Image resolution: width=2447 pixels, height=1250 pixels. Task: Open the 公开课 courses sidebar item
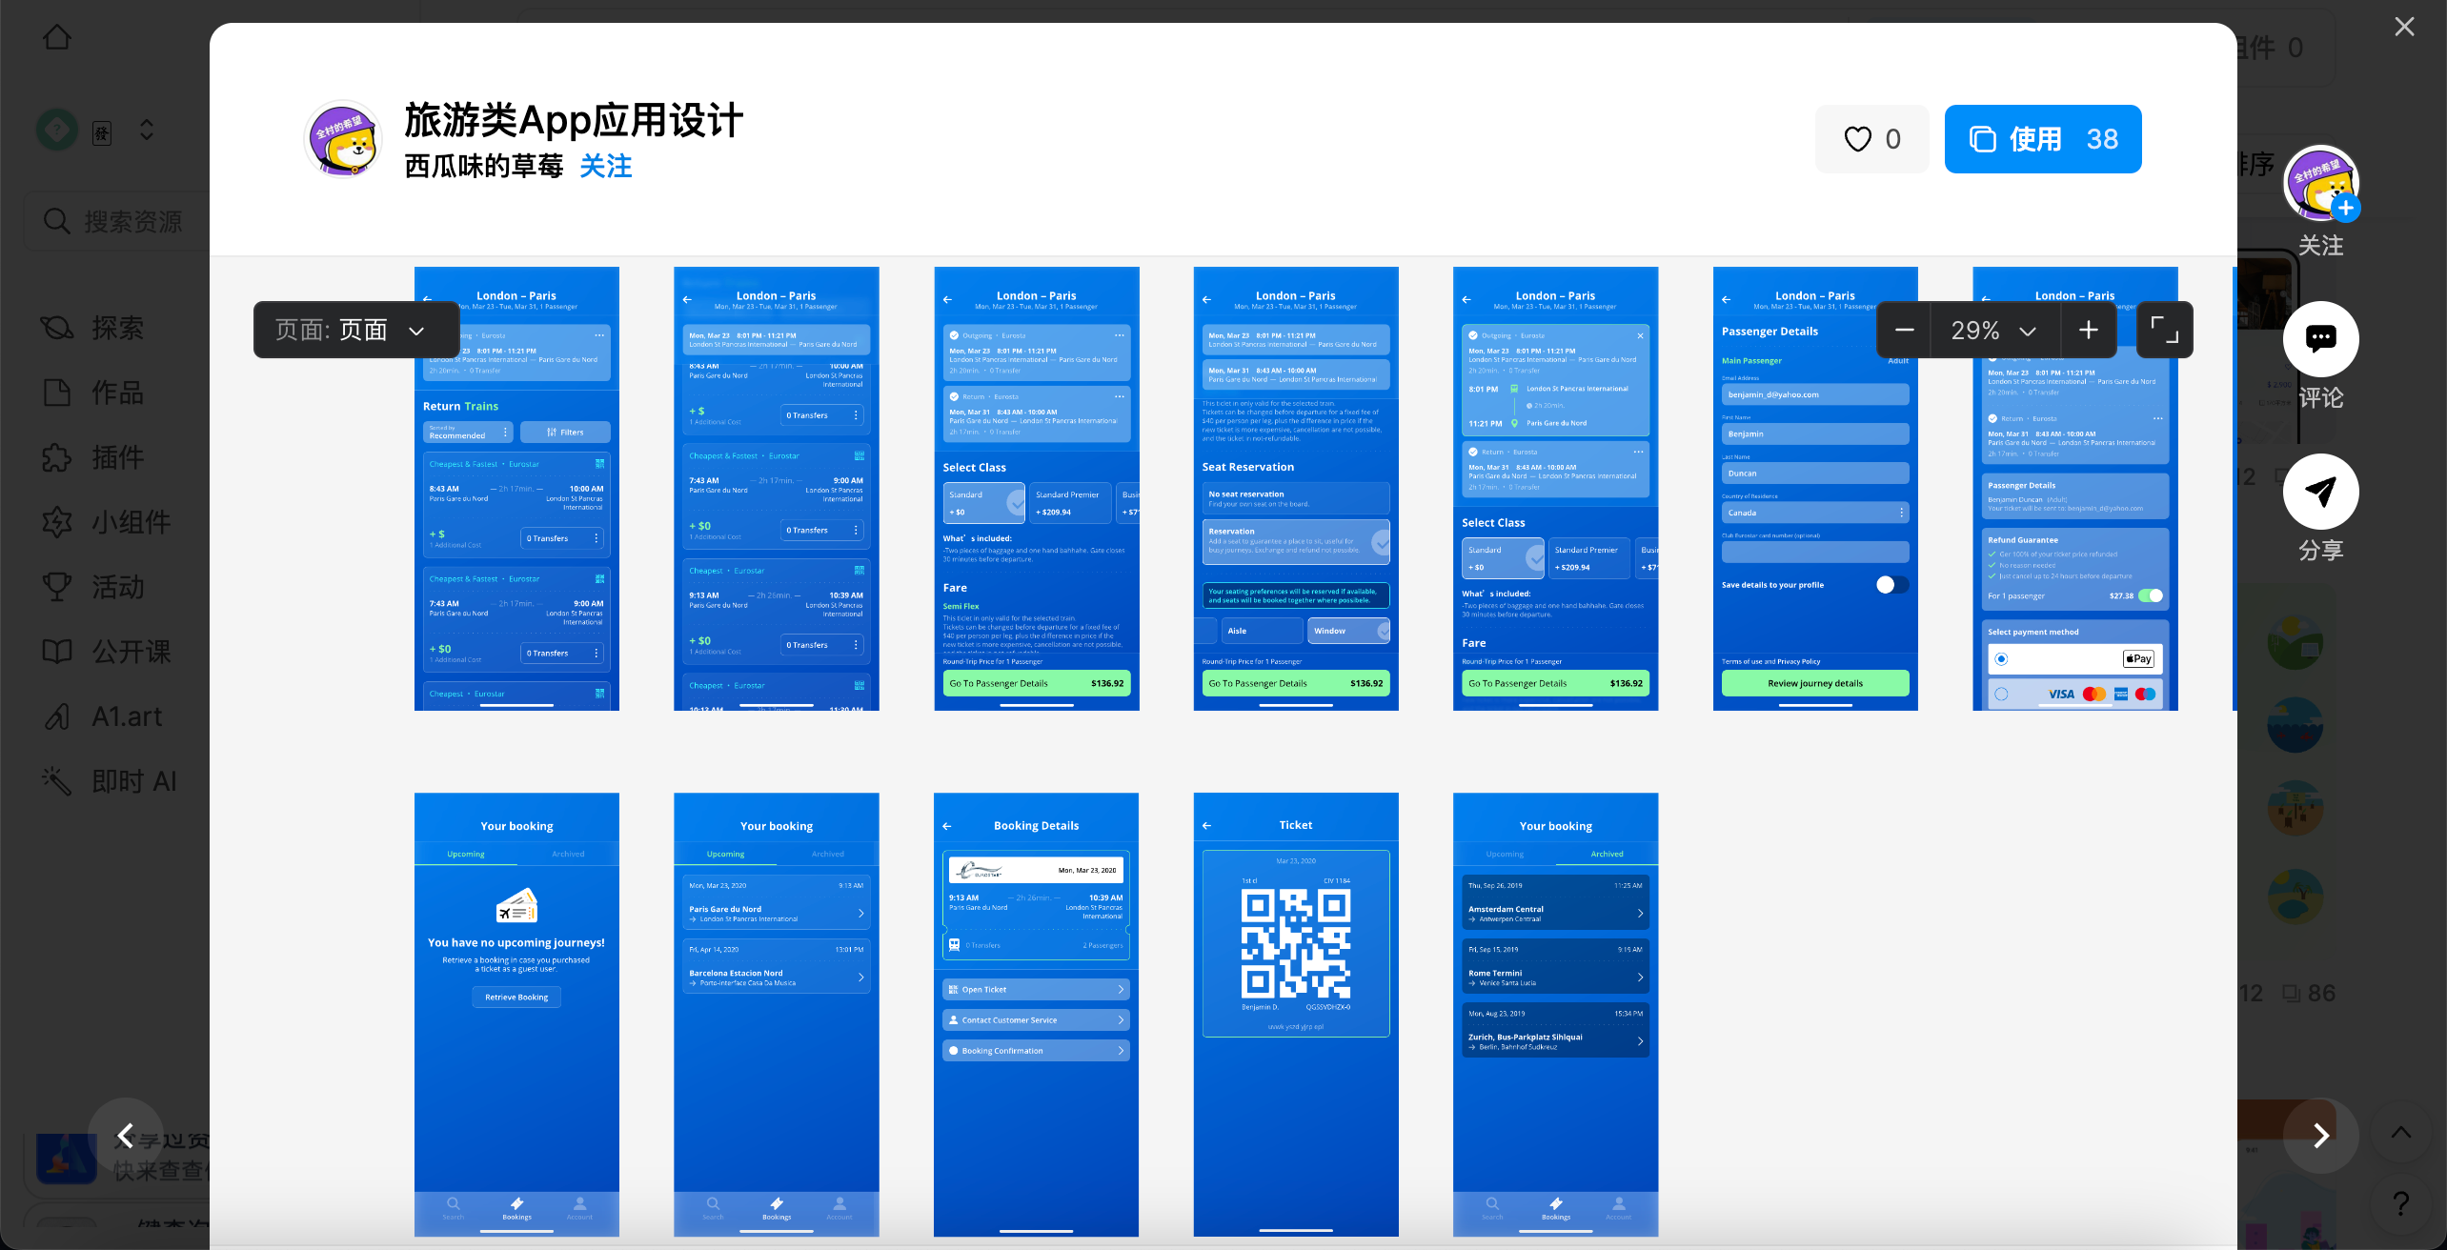click(107, 652)
